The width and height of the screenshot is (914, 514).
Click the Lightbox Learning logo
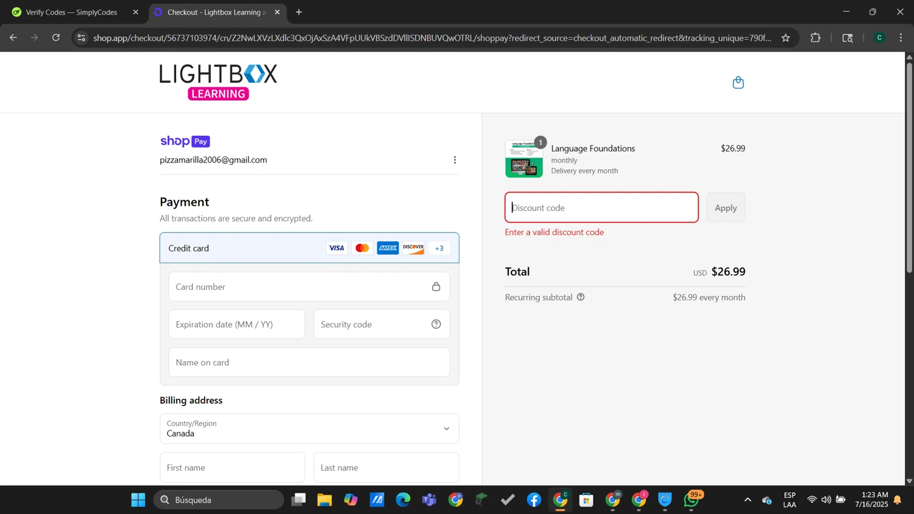218,82
